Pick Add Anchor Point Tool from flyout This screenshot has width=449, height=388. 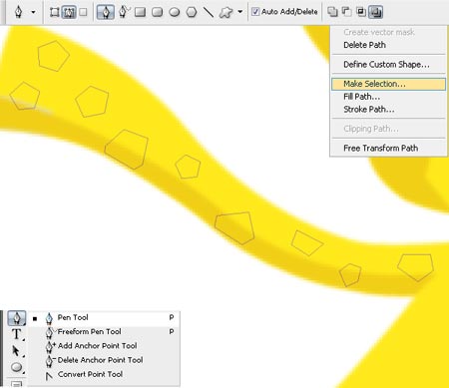(x=104, y=346)
